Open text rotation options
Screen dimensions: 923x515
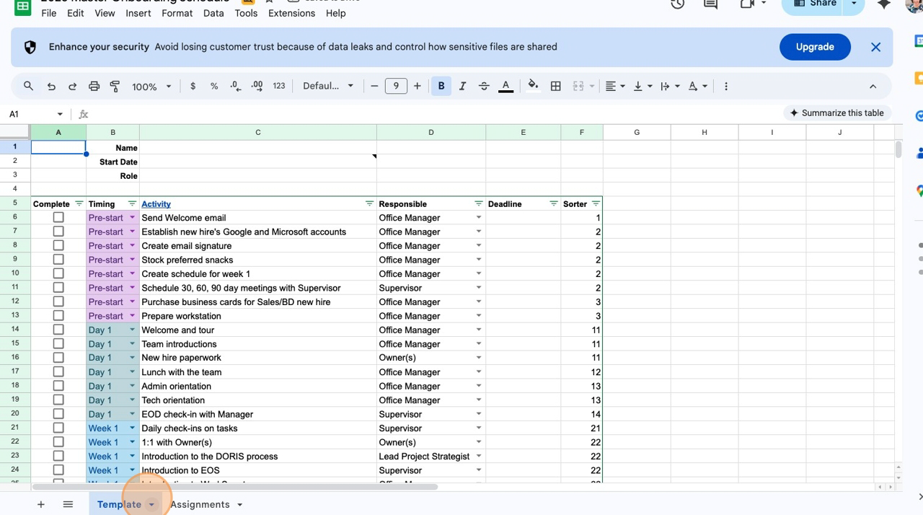pyautogui.click(x=697, y=86)
